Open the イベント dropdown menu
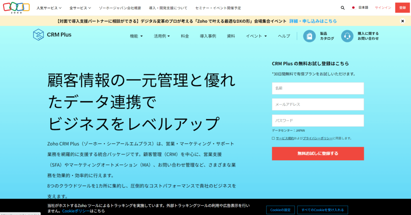 (256, 36)
